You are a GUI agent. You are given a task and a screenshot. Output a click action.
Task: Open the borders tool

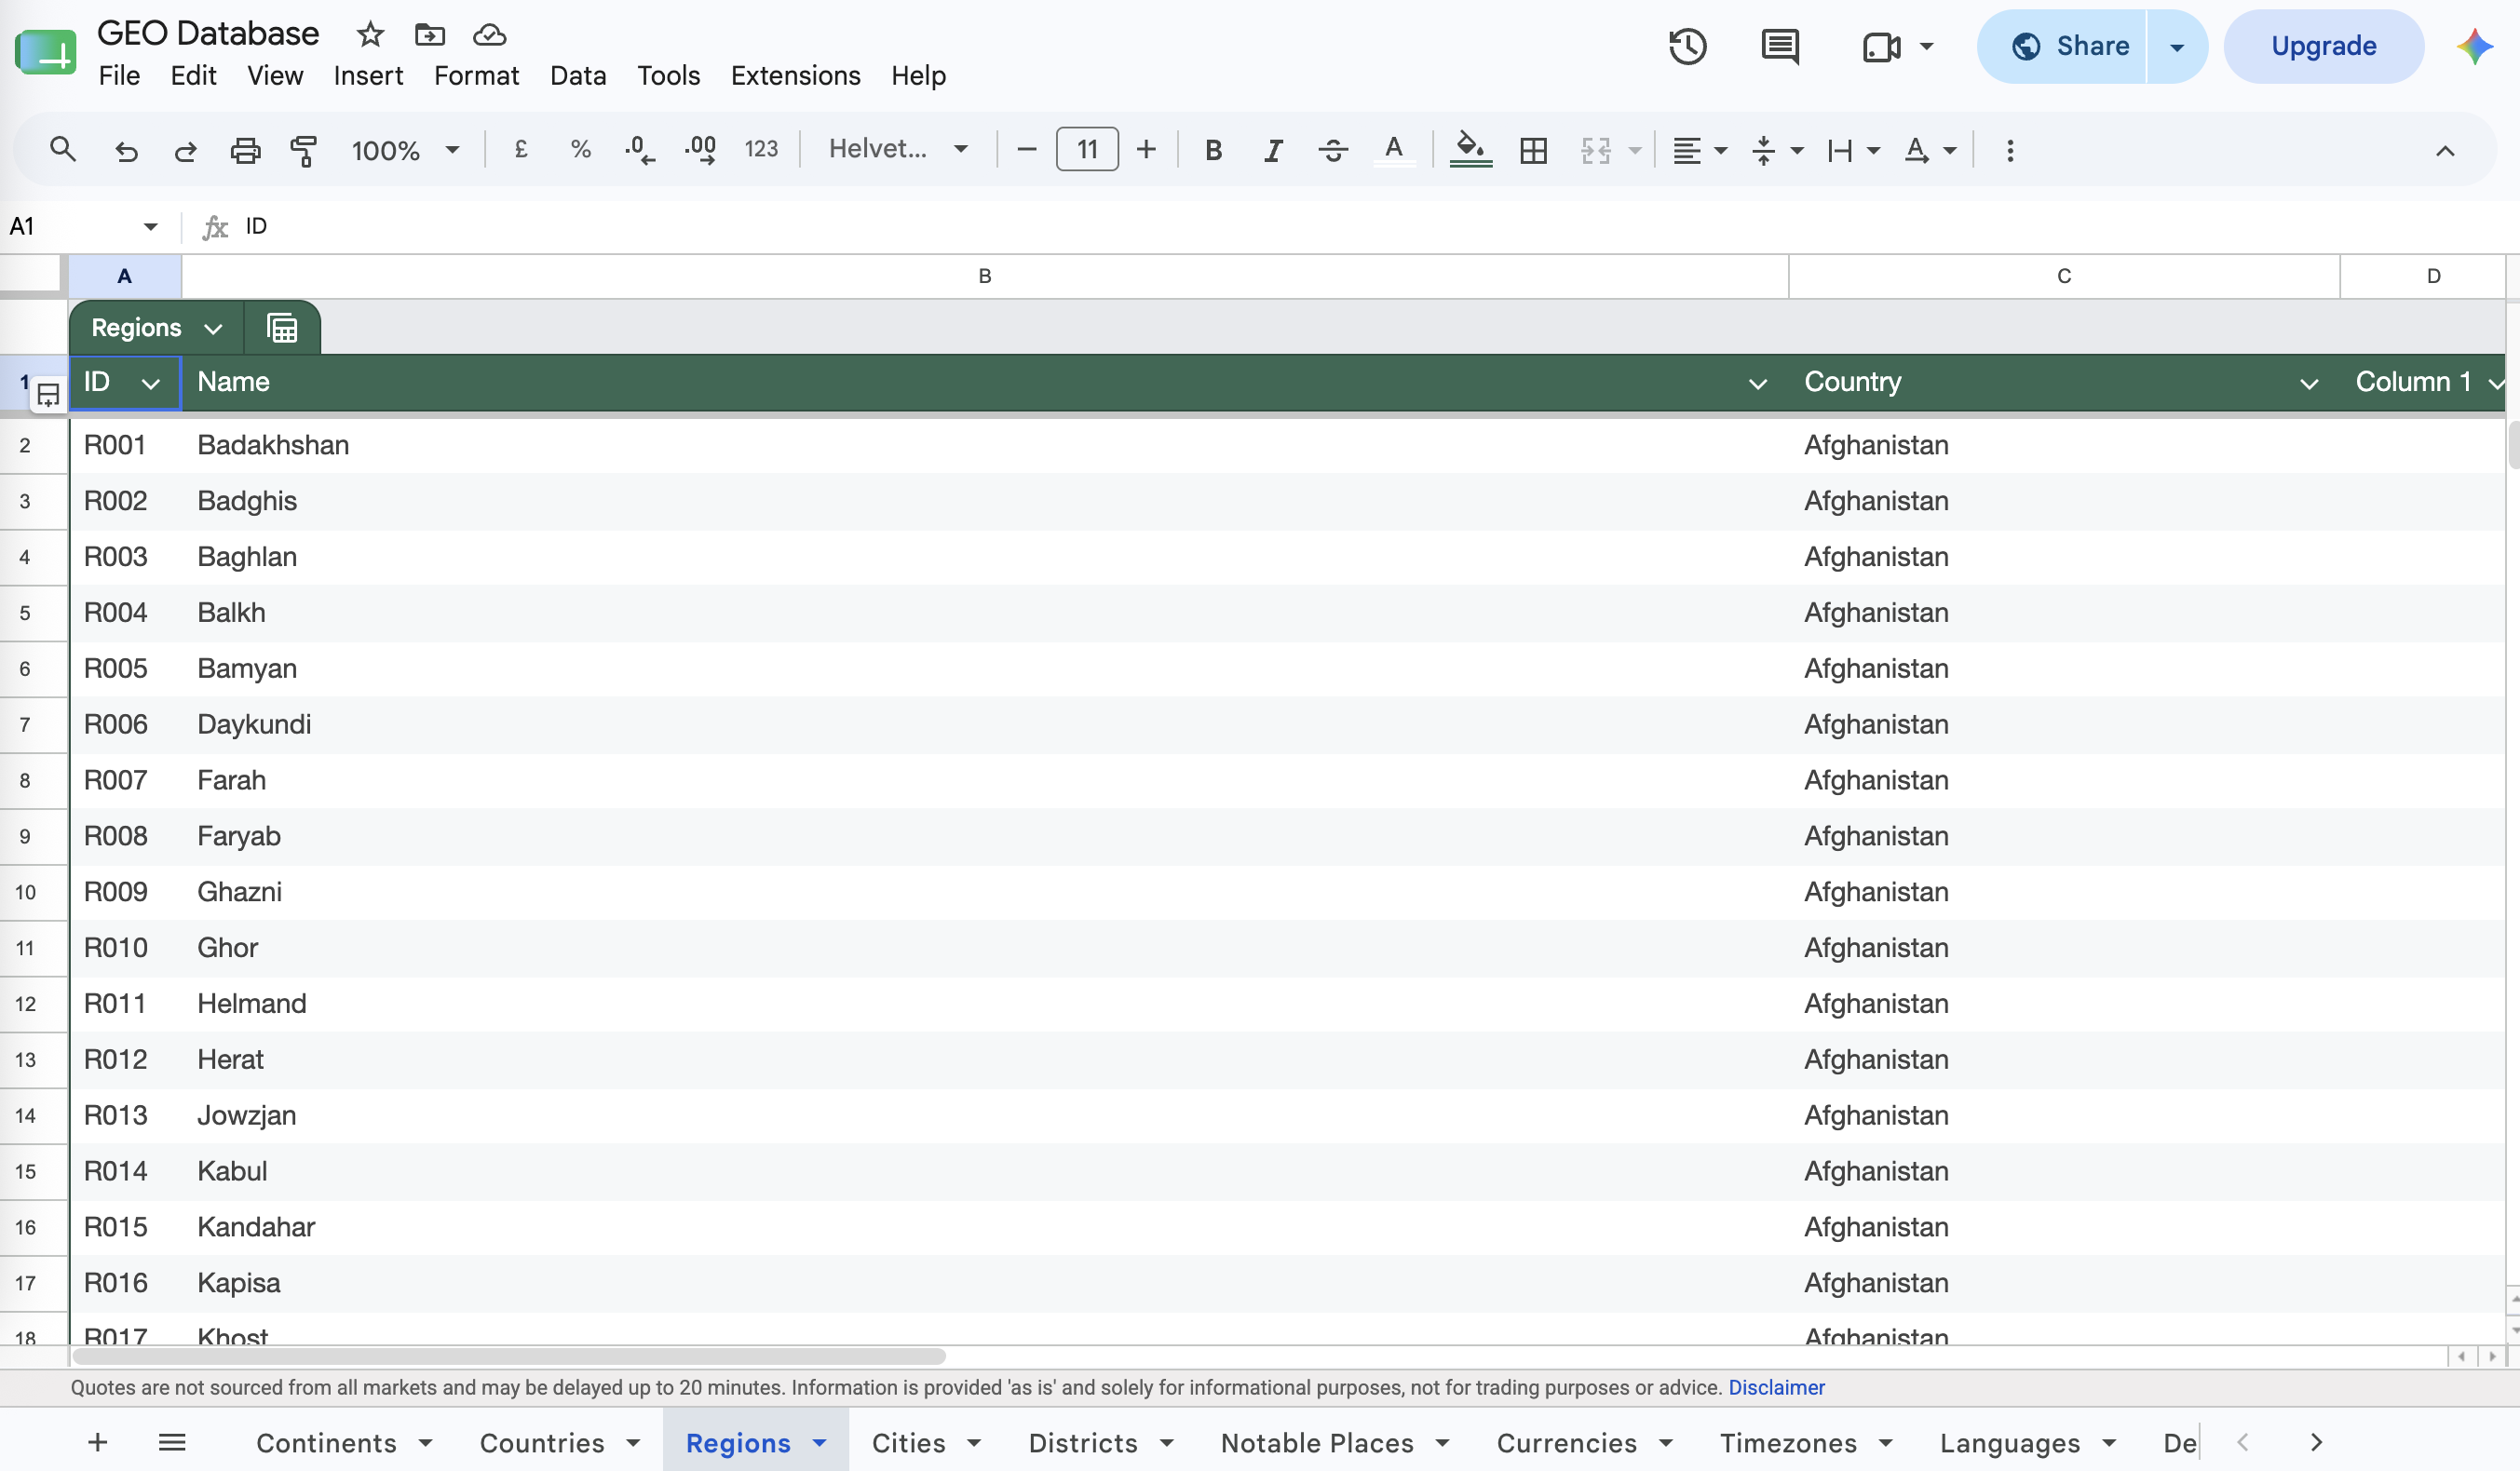point(1533,150)
